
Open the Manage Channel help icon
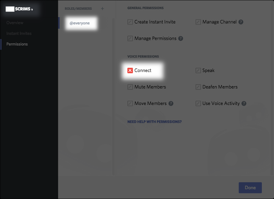241,22
